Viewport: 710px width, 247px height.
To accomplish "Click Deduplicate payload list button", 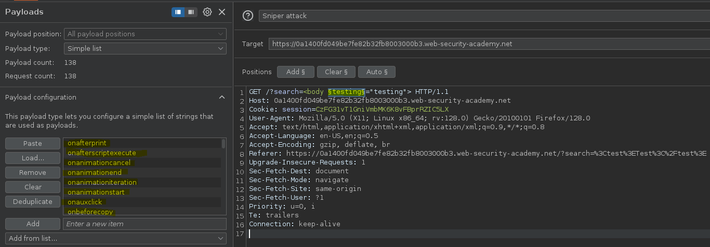I will pos(33,201).
